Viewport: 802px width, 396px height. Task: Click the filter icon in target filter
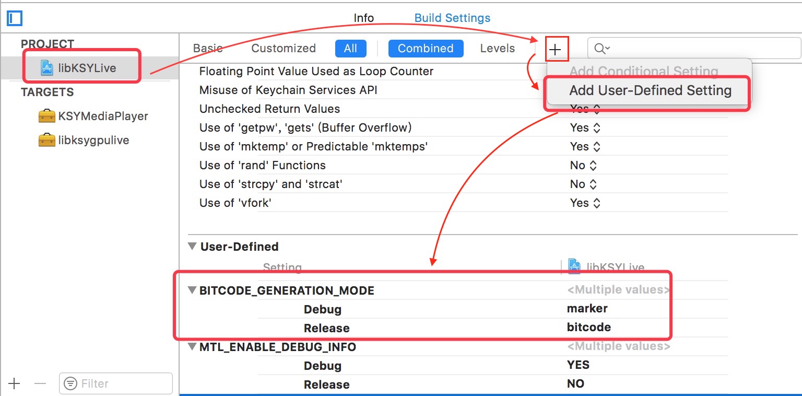point(70,384)
